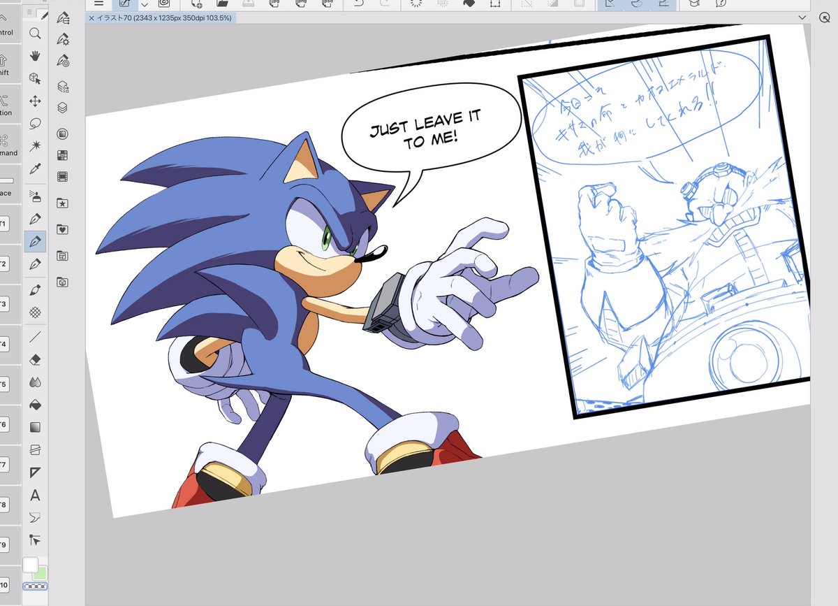The image size is (838, 606).
Task: Select the Lasso selection tool
Action: pyautogui.click(x=35, y=124)
